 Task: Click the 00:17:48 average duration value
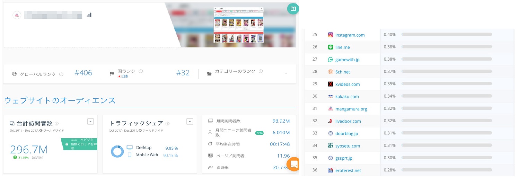click(x=280, y=144)
